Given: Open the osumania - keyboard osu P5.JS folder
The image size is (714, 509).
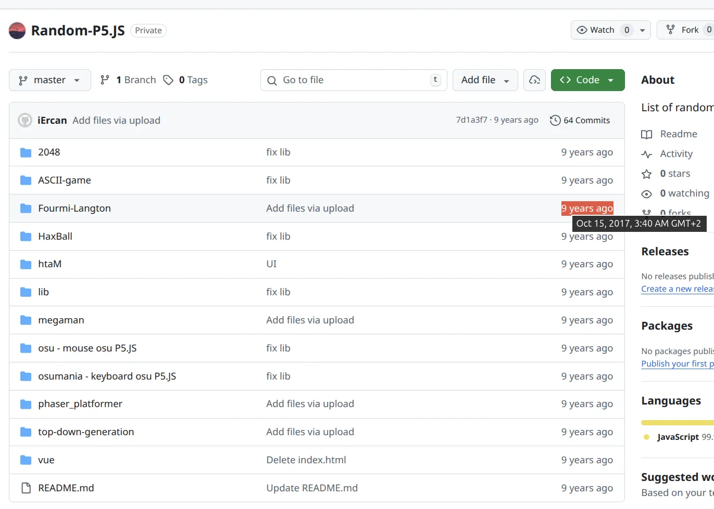Looking at the screenshot, I should point(107,376).
